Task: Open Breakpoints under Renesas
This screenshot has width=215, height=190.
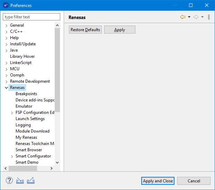Action: tap(26, 94)
